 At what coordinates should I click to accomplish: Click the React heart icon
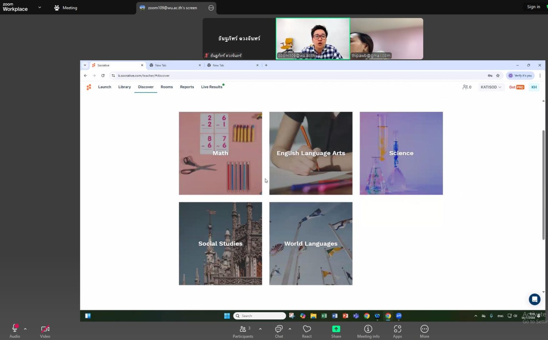tap(307, 331)
